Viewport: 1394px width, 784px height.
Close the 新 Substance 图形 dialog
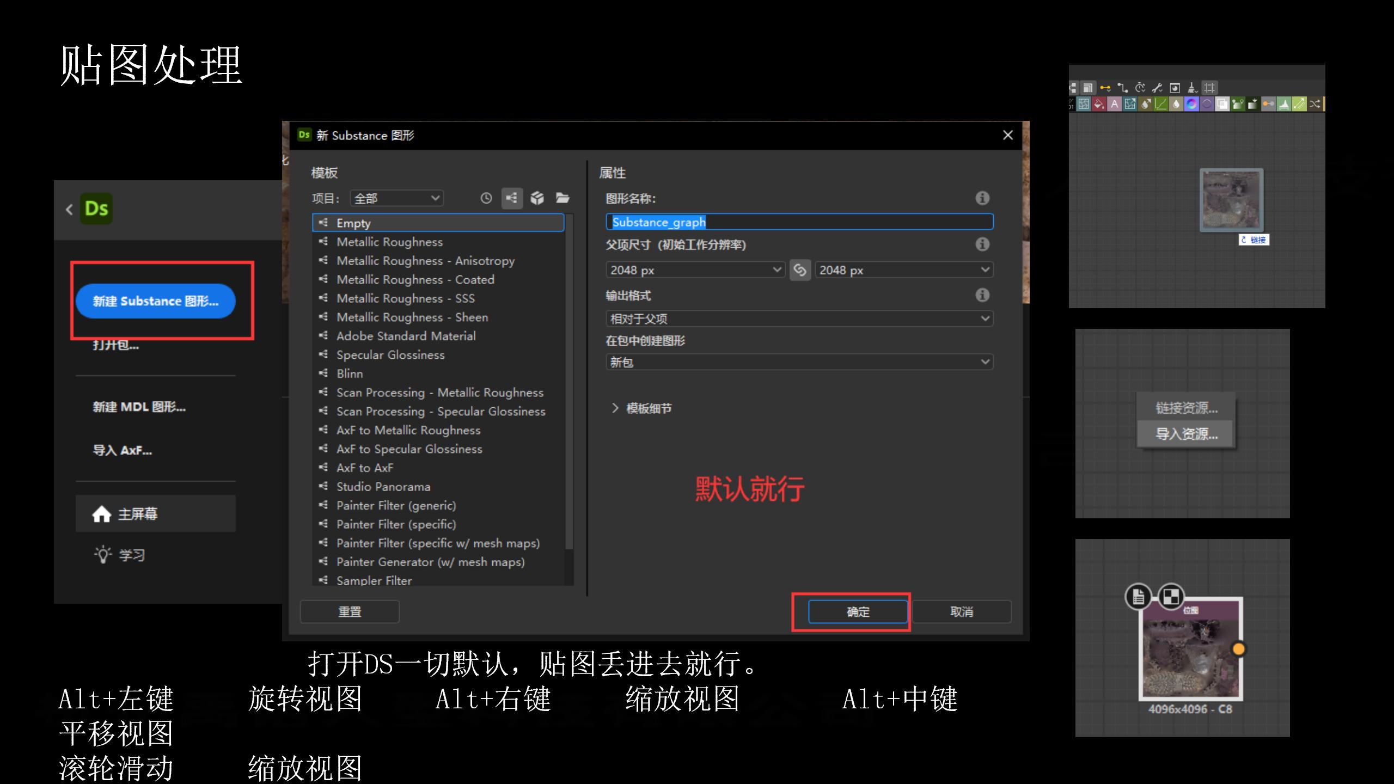click(1008, 135)
